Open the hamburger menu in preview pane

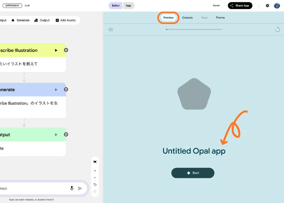coord(111,30)
